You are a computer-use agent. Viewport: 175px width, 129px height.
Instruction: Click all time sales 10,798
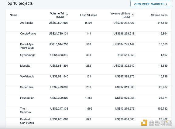tap(163, 77)
